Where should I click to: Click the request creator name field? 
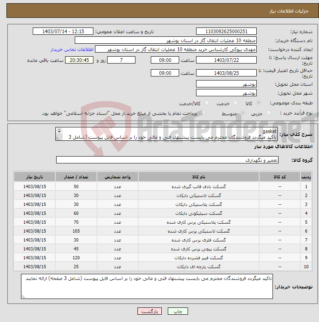click(x=176, y=49)
